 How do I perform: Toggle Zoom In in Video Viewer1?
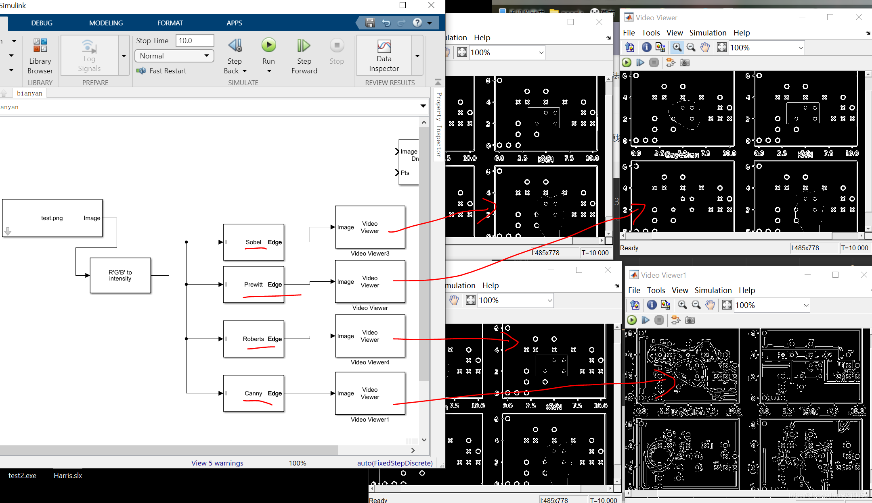tap(682, 305)
